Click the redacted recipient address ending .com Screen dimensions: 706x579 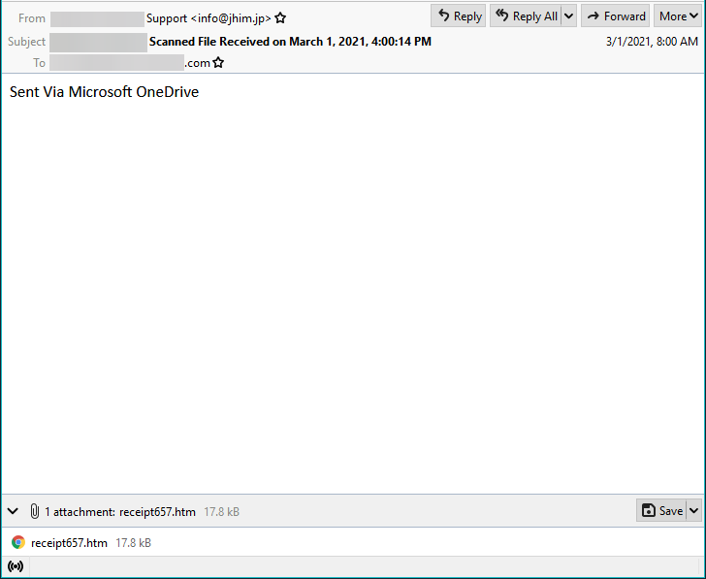pyautogui.click(x=129, y=63)
